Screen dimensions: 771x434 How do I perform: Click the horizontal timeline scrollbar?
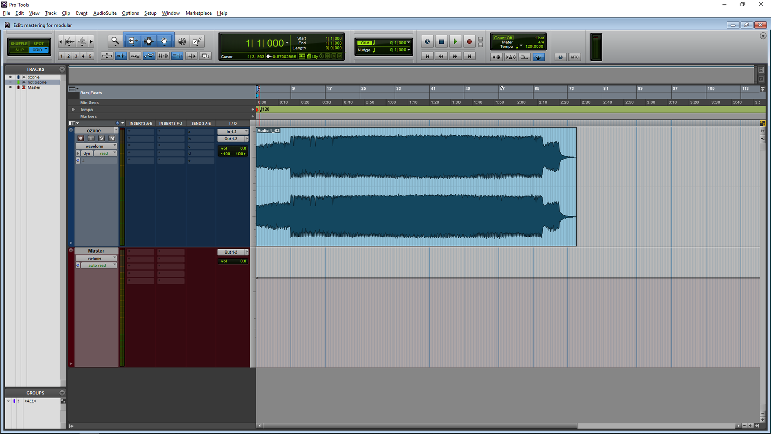tap(420, 426)
